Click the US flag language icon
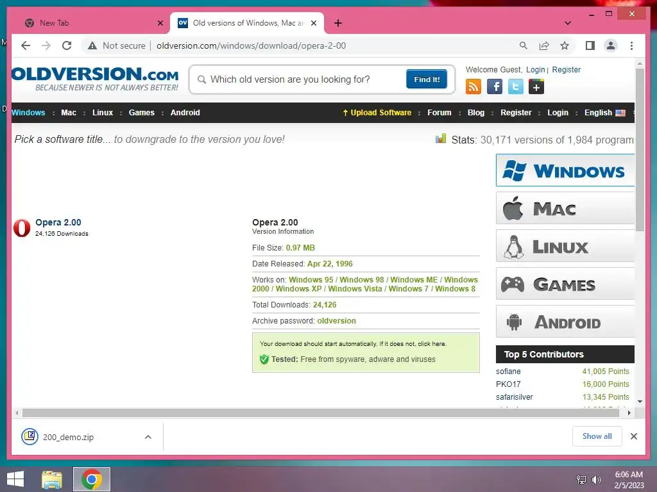 [620, 113]
